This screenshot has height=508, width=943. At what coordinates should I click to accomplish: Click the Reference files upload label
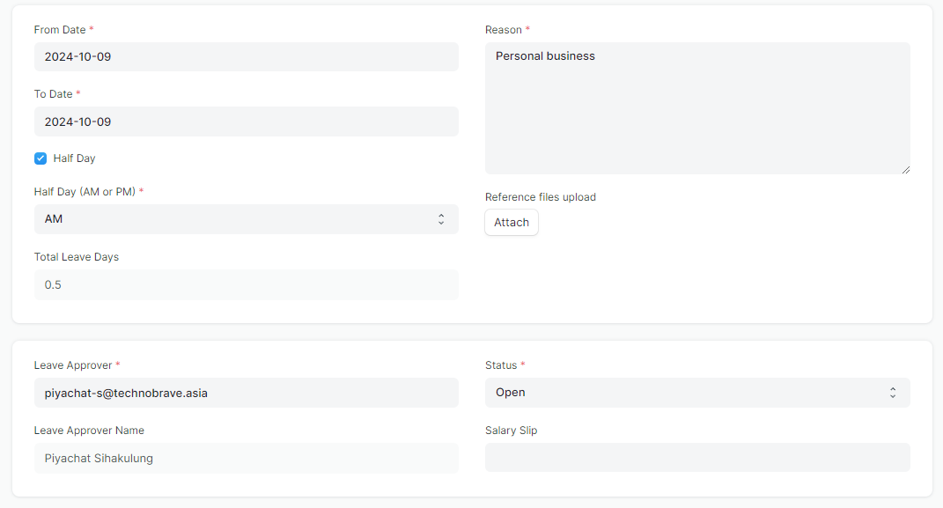pyautogui.click(x=540, y=197)
